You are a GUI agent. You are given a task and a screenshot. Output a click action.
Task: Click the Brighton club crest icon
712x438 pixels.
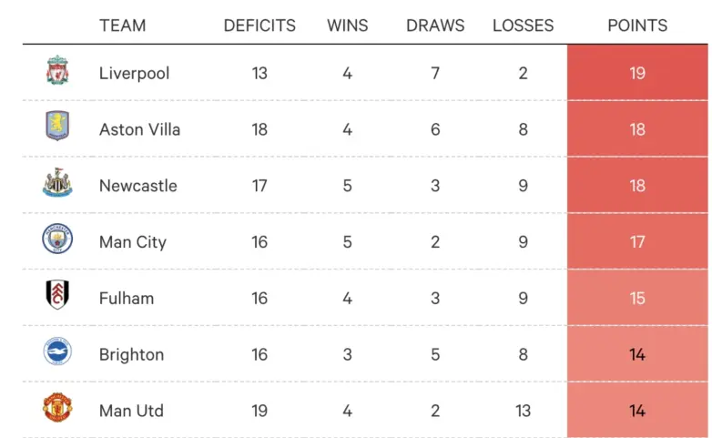[x=57, y=352]
